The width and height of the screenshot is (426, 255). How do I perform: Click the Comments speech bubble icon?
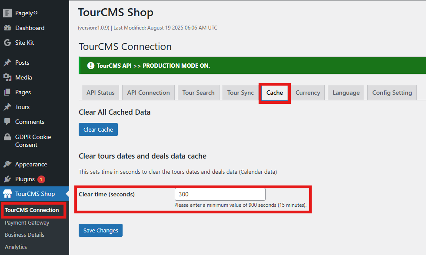tap(7, 122)
